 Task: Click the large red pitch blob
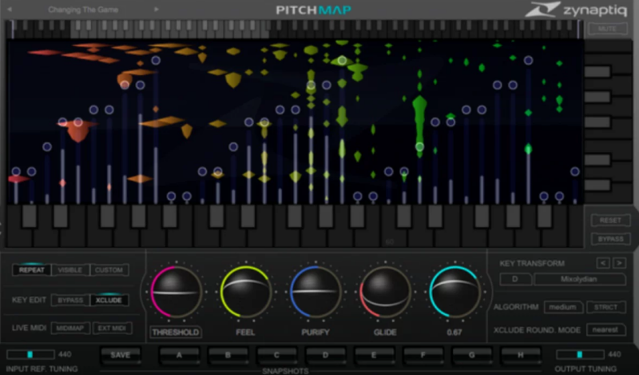(x=77, y=130)
